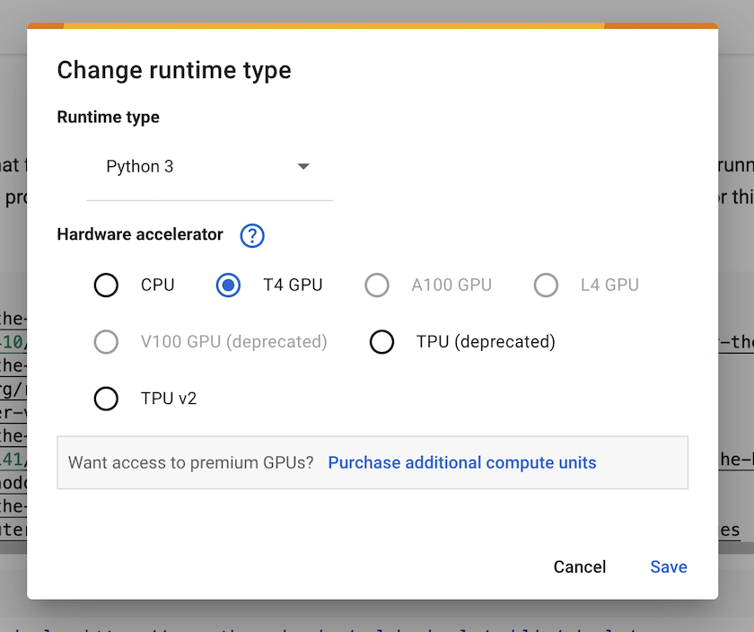The height and width of the screenshot is (632, 754).
Task: Choose the TPU v2 hardware accelerator
Action: pos(106,398)
